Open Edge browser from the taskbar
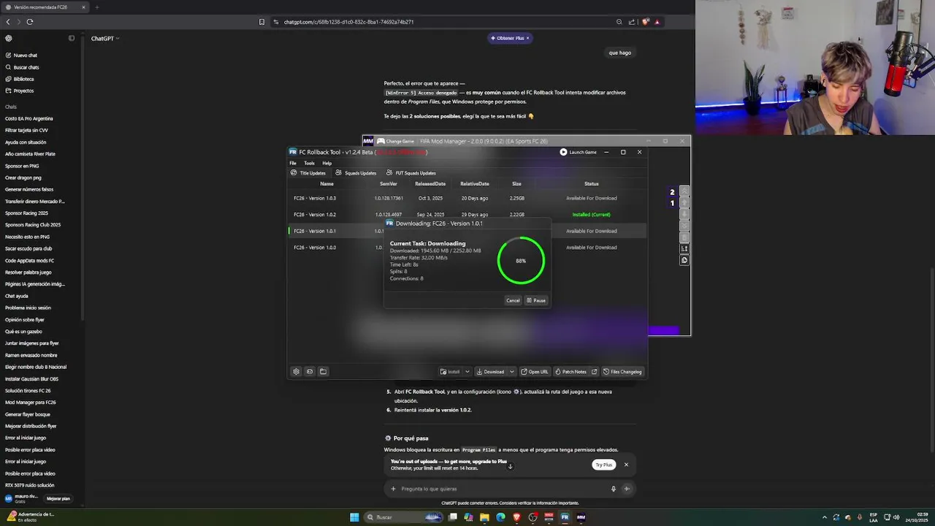Image resolution: width=935 pixels, height=526 pixels. click(500, 517)
